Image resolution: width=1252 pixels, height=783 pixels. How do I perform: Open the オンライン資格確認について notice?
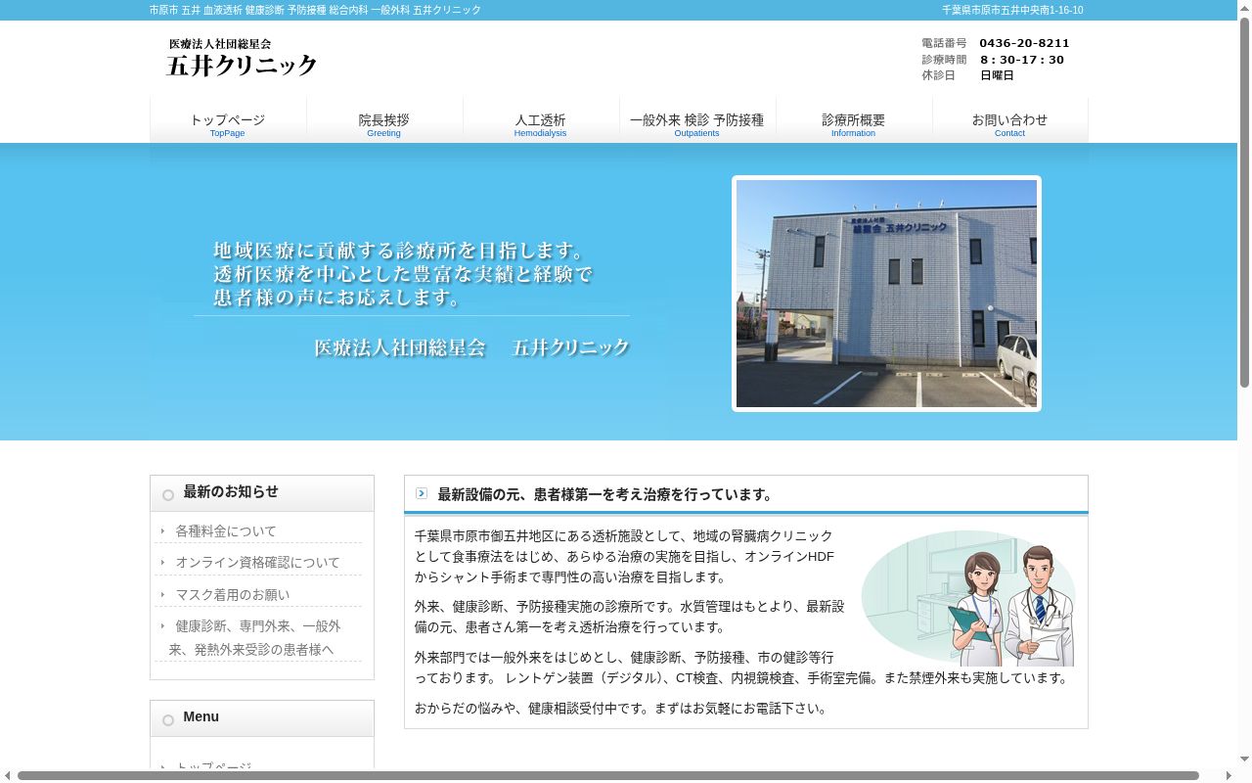tap(257, 563)
